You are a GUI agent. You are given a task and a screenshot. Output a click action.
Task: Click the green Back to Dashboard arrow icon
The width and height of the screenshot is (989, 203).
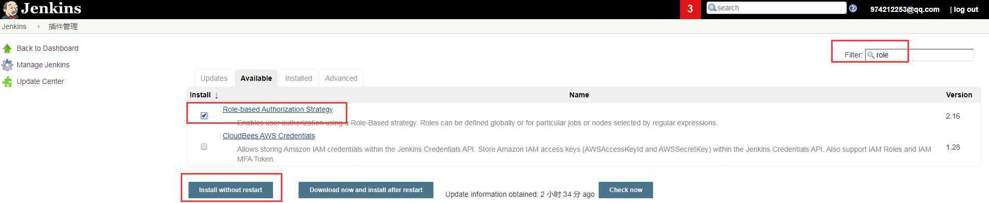pyautogui.click(x=7, y=48)
